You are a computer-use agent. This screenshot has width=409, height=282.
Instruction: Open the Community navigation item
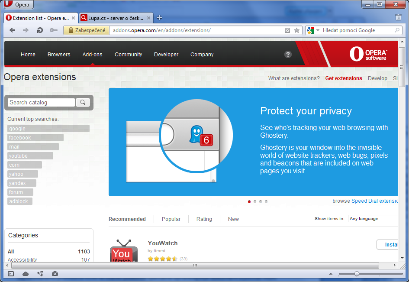129,54
